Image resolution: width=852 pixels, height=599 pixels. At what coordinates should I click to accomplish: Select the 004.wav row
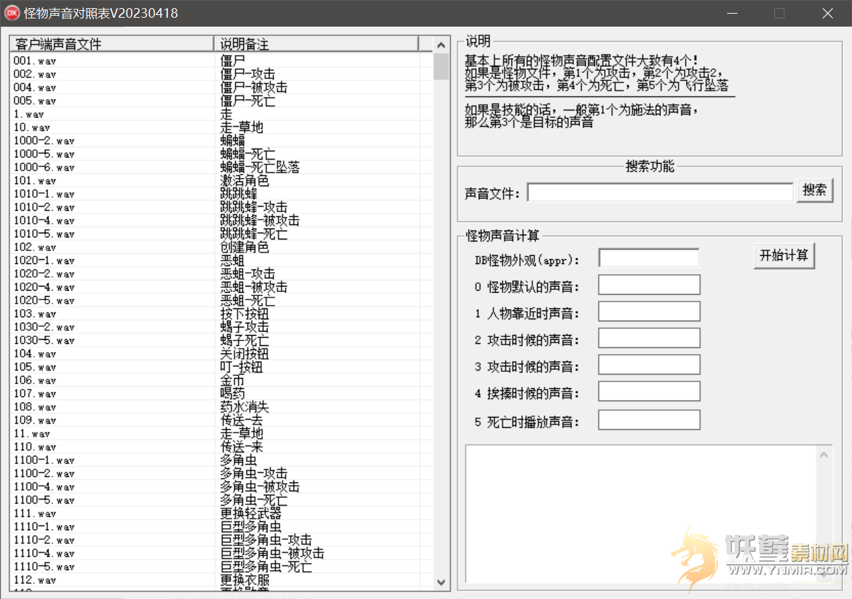tap(222, 87)
